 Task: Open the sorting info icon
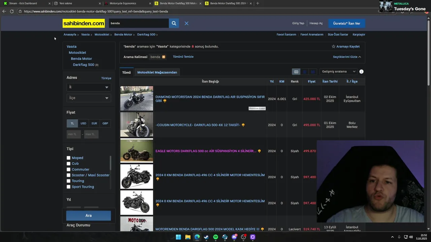coord(361,72)
